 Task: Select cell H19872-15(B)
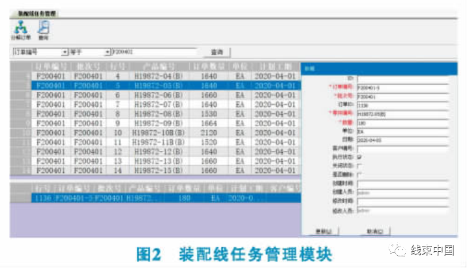pyautogui.click(x=159, y=170)
